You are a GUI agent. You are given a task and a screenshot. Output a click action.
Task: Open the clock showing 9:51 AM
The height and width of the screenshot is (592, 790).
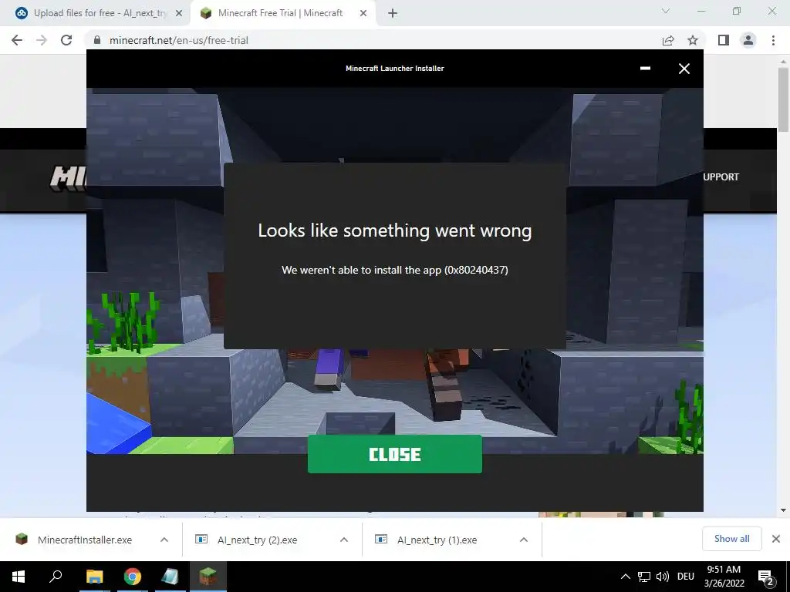(724, 577)
